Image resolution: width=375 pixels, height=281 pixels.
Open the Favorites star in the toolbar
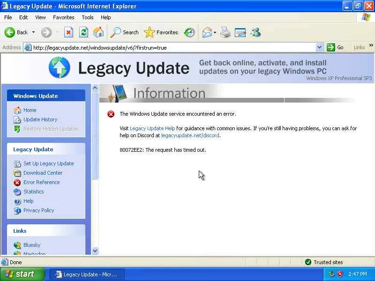click(x=161, y=32)
